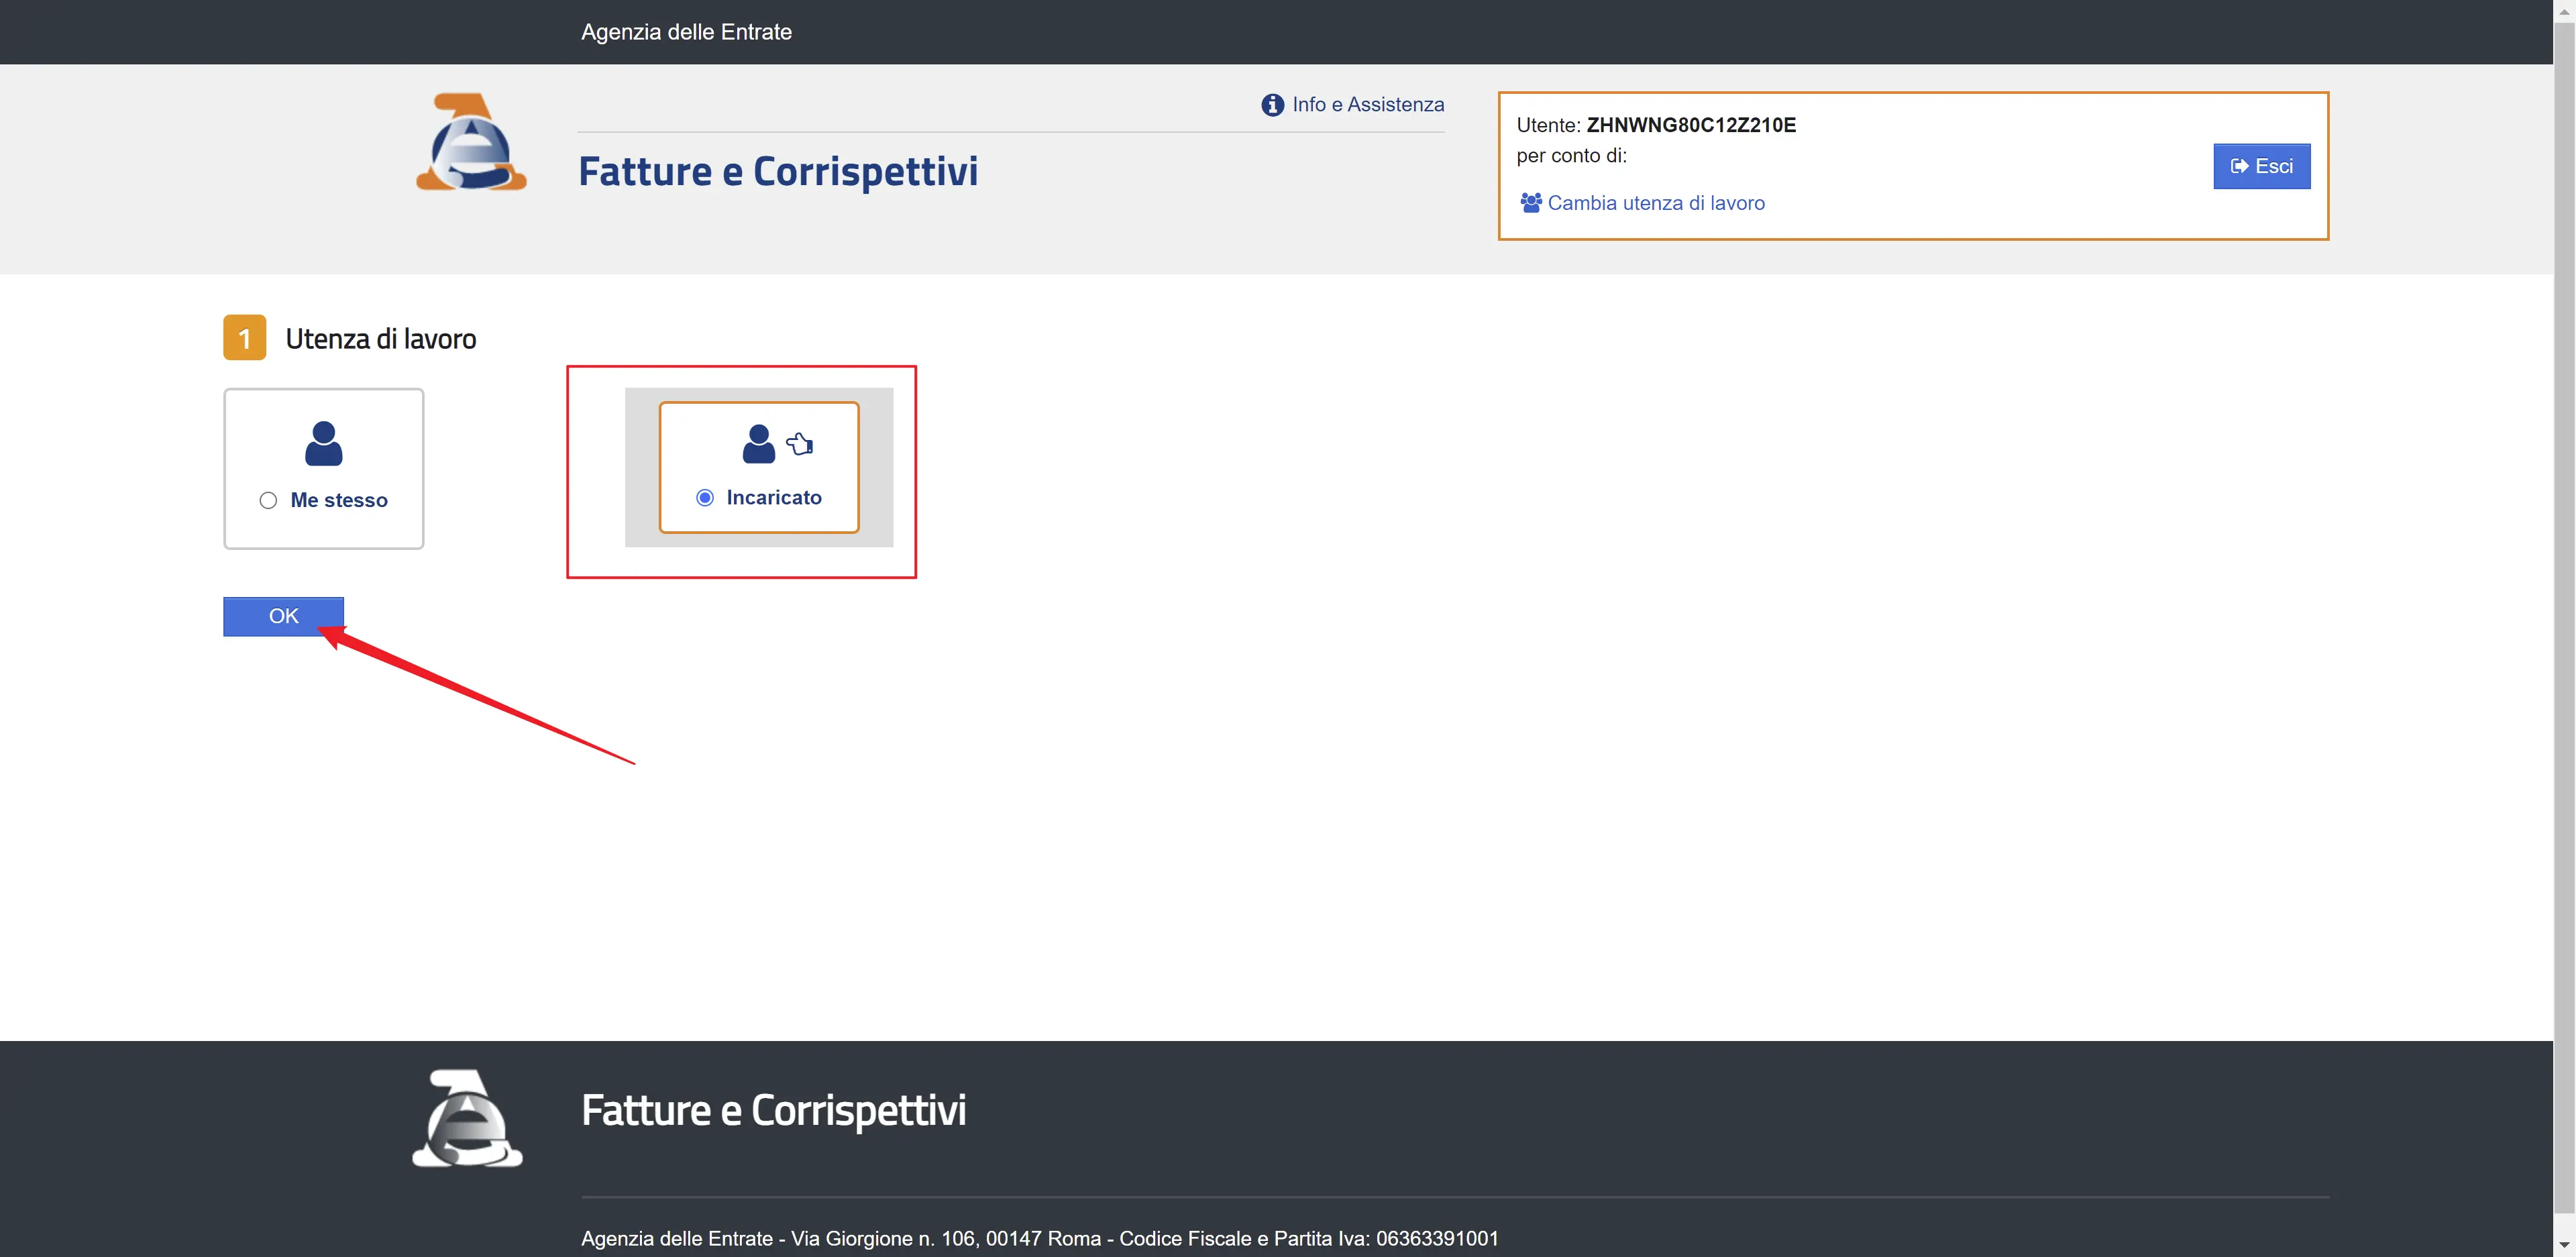Screen dimensions: 2576x1257
Task: Click the group users icon beside Cambia utenza
Action: [x=1530, y=203]
